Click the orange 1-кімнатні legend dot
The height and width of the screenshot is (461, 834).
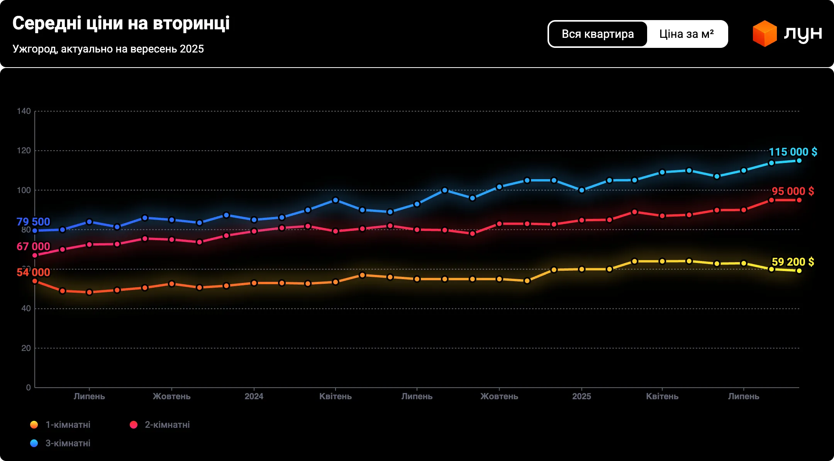point(34,425)
